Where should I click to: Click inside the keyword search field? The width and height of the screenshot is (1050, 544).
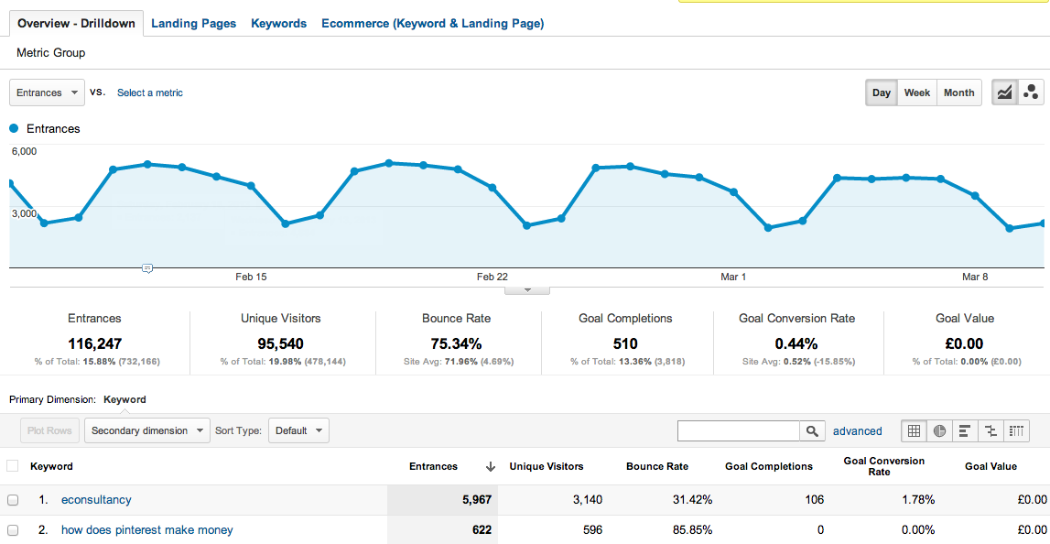click(x=739, y=430)
